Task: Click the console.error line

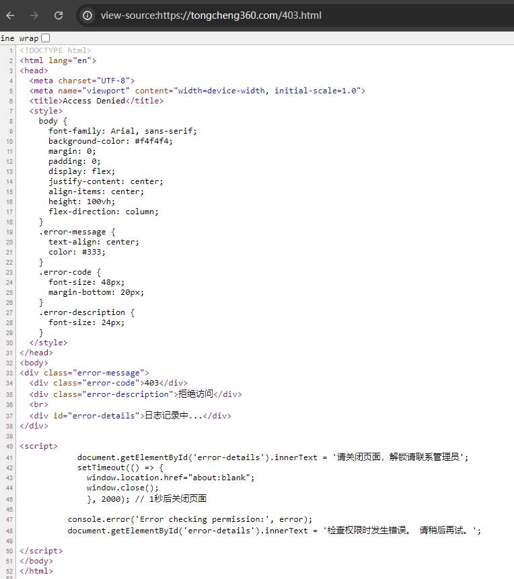Action: point(190,519)
